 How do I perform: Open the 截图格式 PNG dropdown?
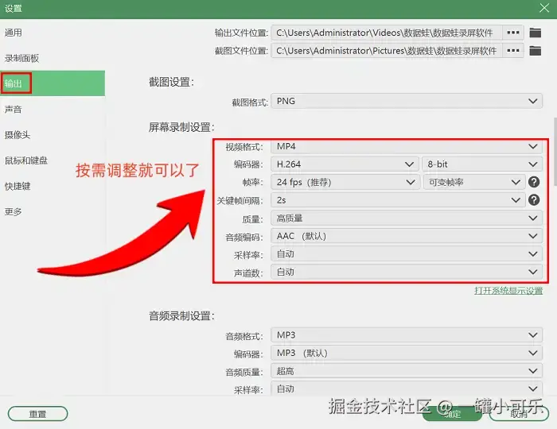coord(407,101)
